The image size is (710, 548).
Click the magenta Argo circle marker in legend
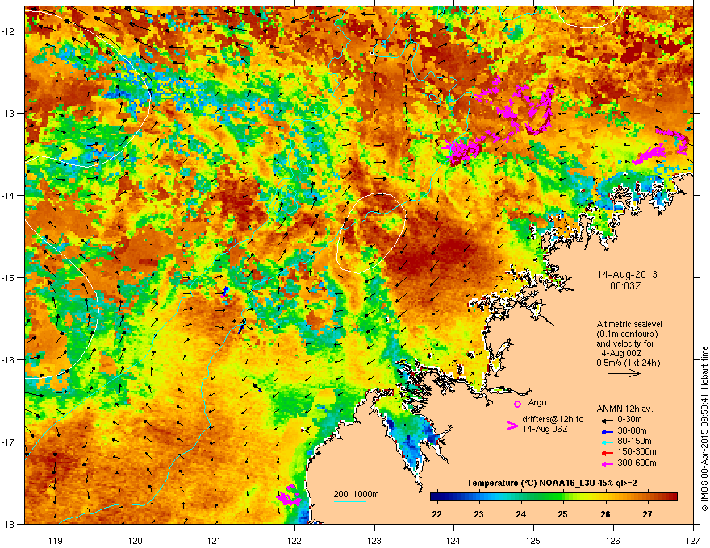[517, 404]
